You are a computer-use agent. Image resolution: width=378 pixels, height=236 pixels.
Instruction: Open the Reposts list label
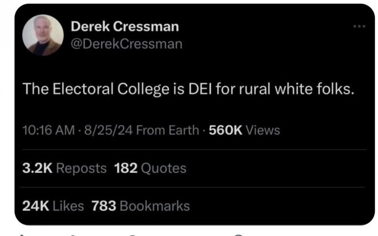(81, 168)
